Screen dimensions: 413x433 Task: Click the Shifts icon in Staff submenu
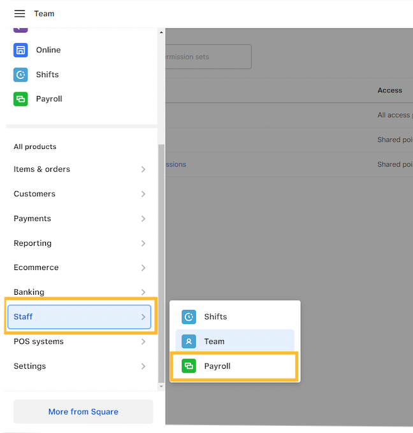[189, 316]
